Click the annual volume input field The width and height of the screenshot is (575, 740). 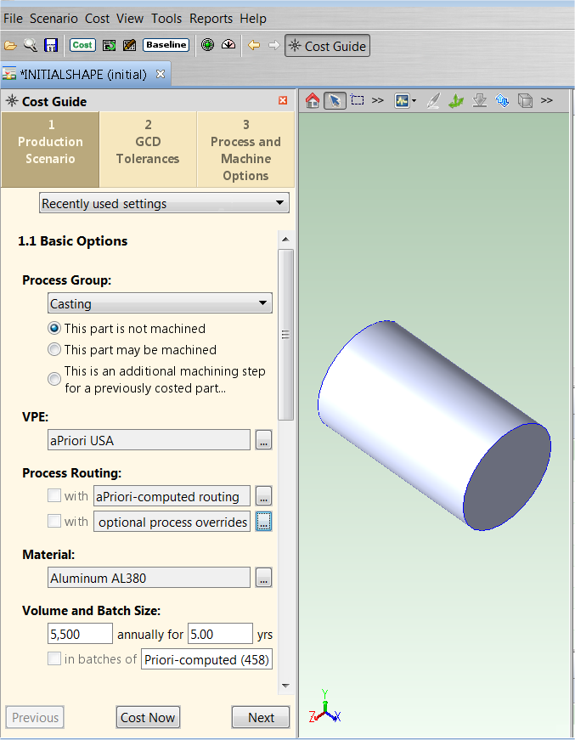click(x=80, y=634)
